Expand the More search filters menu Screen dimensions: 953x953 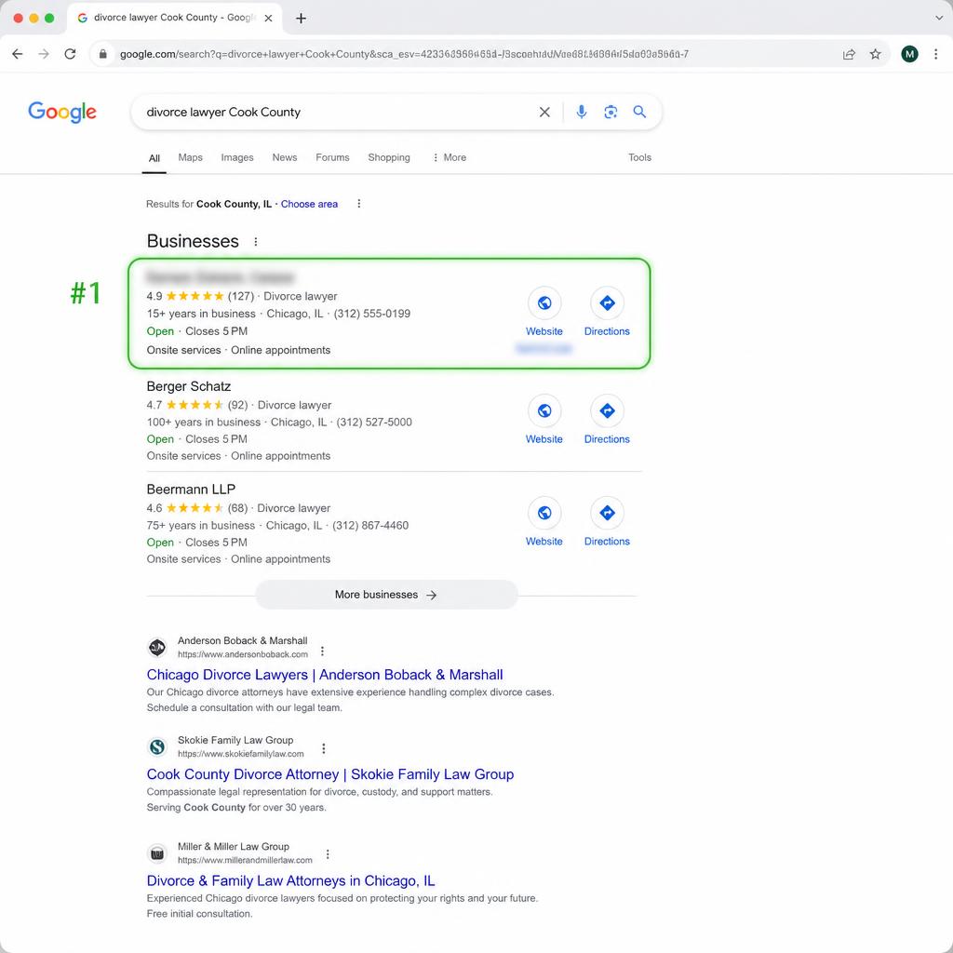coord(450,157)
